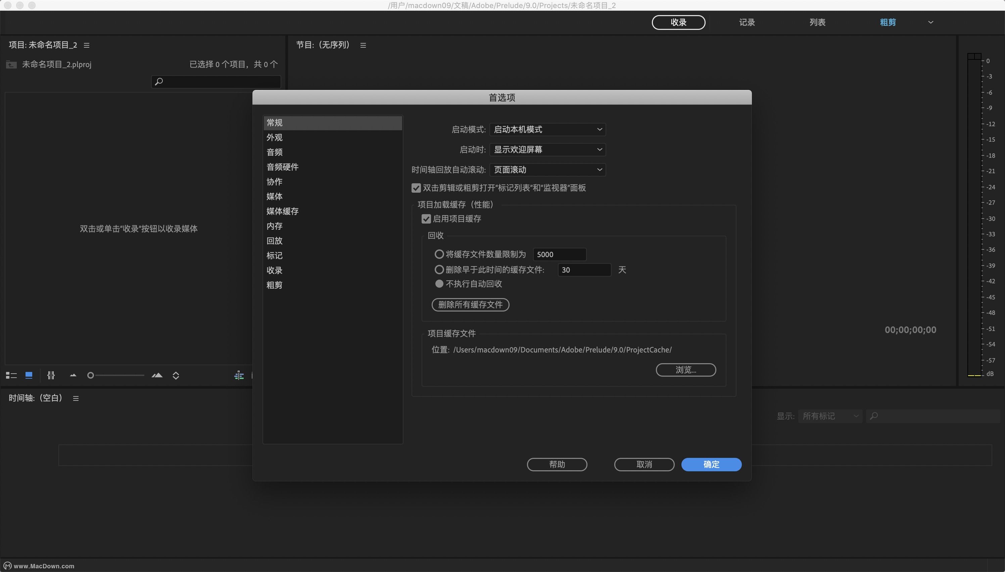Screen dimensions: 1005x572
Task: Disable 启用项目缓存 checkbox
Action: 426,219
